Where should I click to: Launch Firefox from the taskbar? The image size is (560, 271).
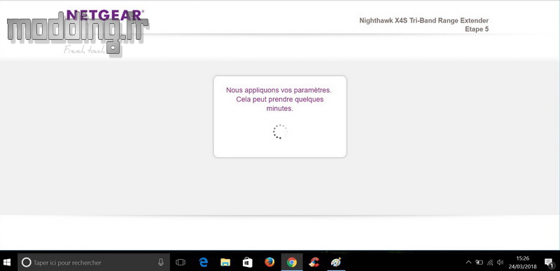(x=269, y=263)
